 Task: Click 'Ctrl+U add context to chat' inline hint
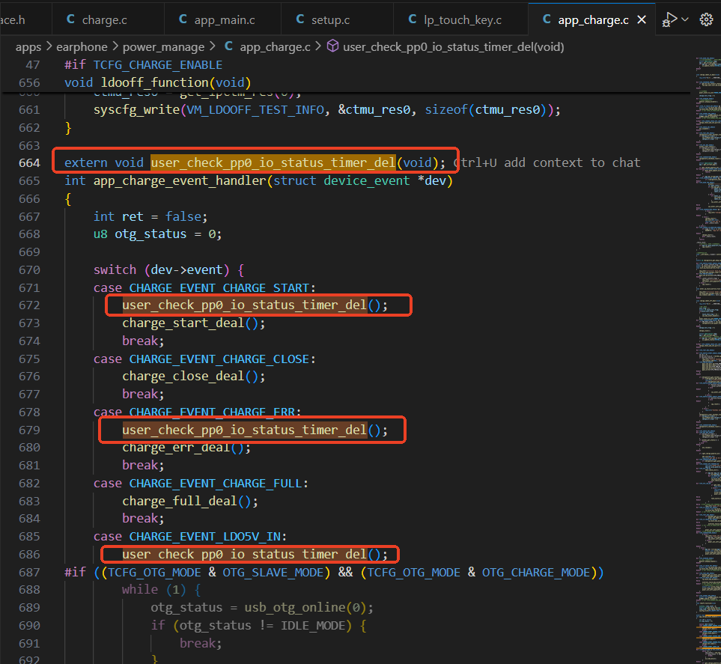coord(547,162)
